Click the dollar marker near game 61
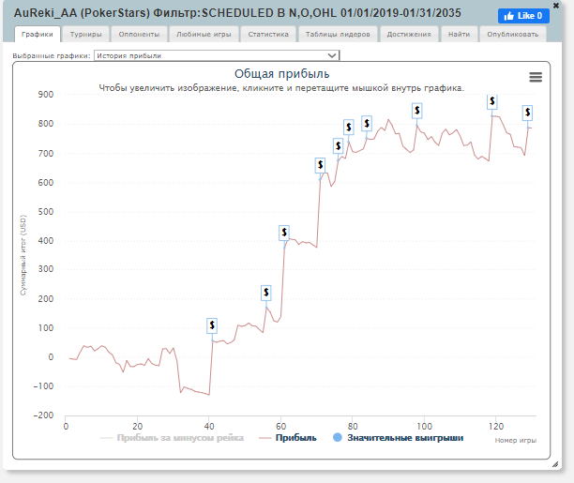The width and height of the screenshot is (574, 483). 284,233
